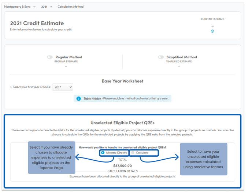Open the 2021 breadcrumb link

pos(44,7)
